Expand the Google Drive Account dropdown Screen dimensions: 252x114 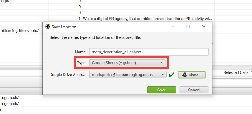coord(128,75)
